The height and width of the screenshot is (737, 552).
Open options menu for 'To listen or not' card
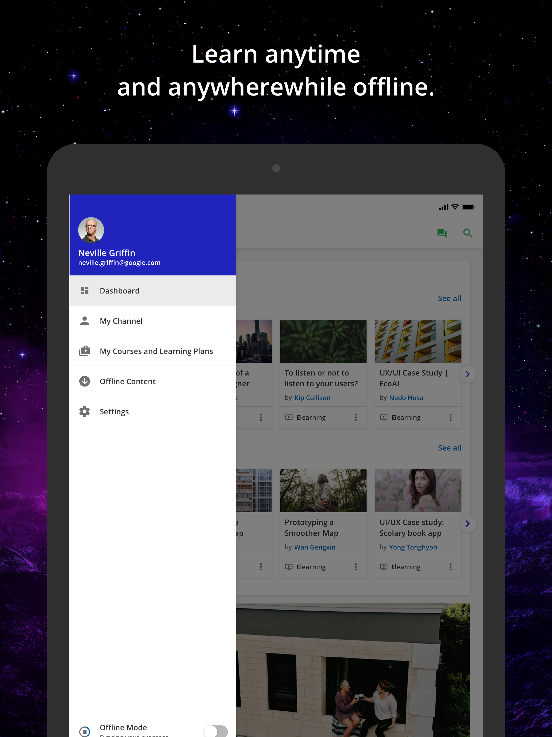(x=356, y=418)
